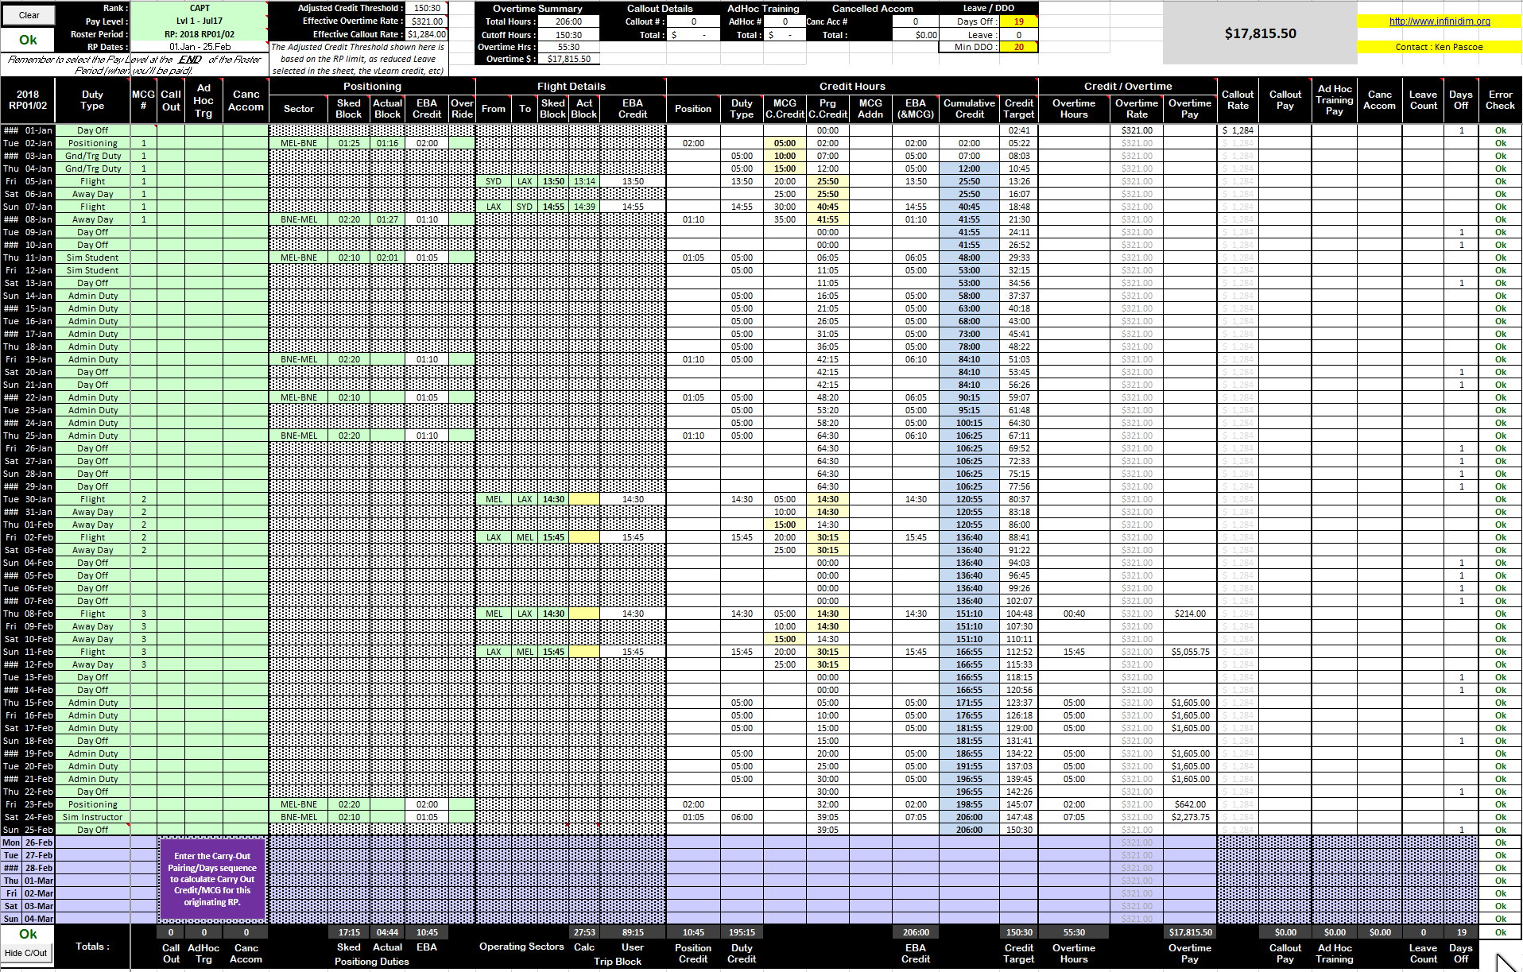Select the Positioning section header
The image size is (1523, 972).
(x=372, y=86)
